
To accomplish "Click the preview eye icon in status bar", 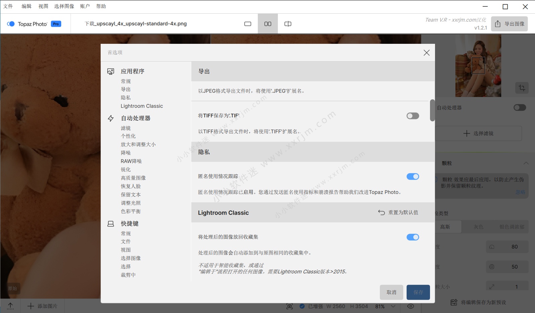I will tap(411, 306).
